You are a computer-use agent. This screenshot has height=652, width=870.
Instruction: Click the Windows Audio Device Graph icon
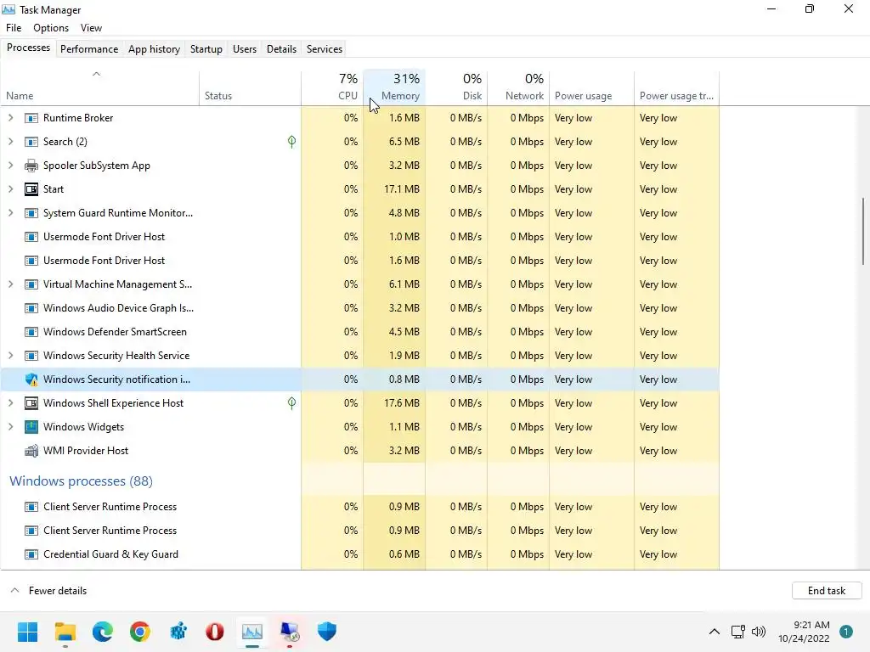click(x=31, y=308)
